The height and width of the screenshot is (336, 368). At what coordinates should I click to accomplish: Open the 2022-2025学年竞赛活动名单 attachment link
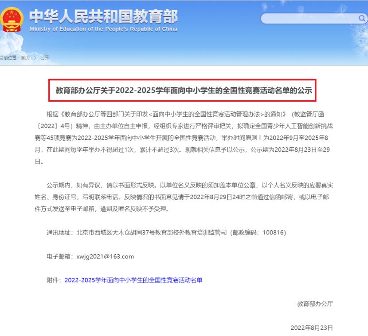pos(133,280)
